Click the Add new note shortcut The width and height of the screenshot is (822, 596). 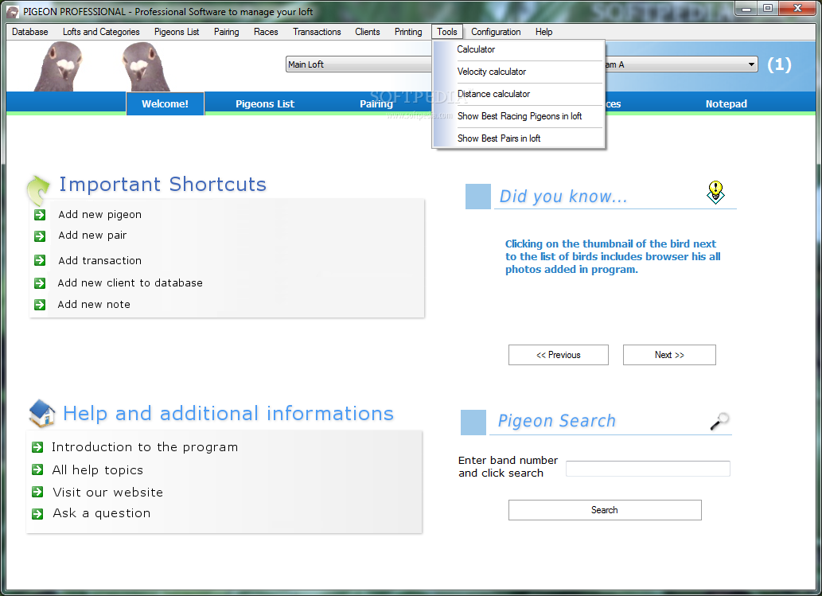(94, 305)
